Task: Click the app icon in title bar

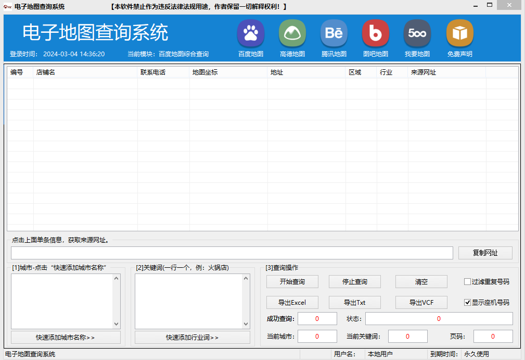Action: tap(7, 6)
